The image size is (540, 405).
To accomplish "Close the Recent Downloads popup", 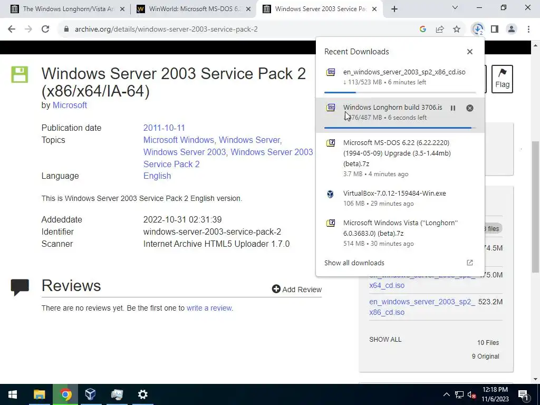I will [x=470, y=52].
